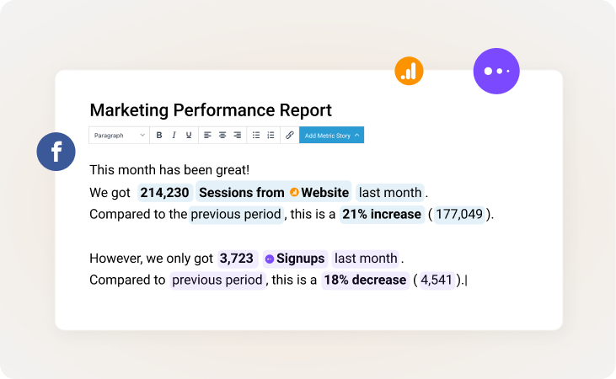Open the Paragraph style dropdown

(119, 135)
